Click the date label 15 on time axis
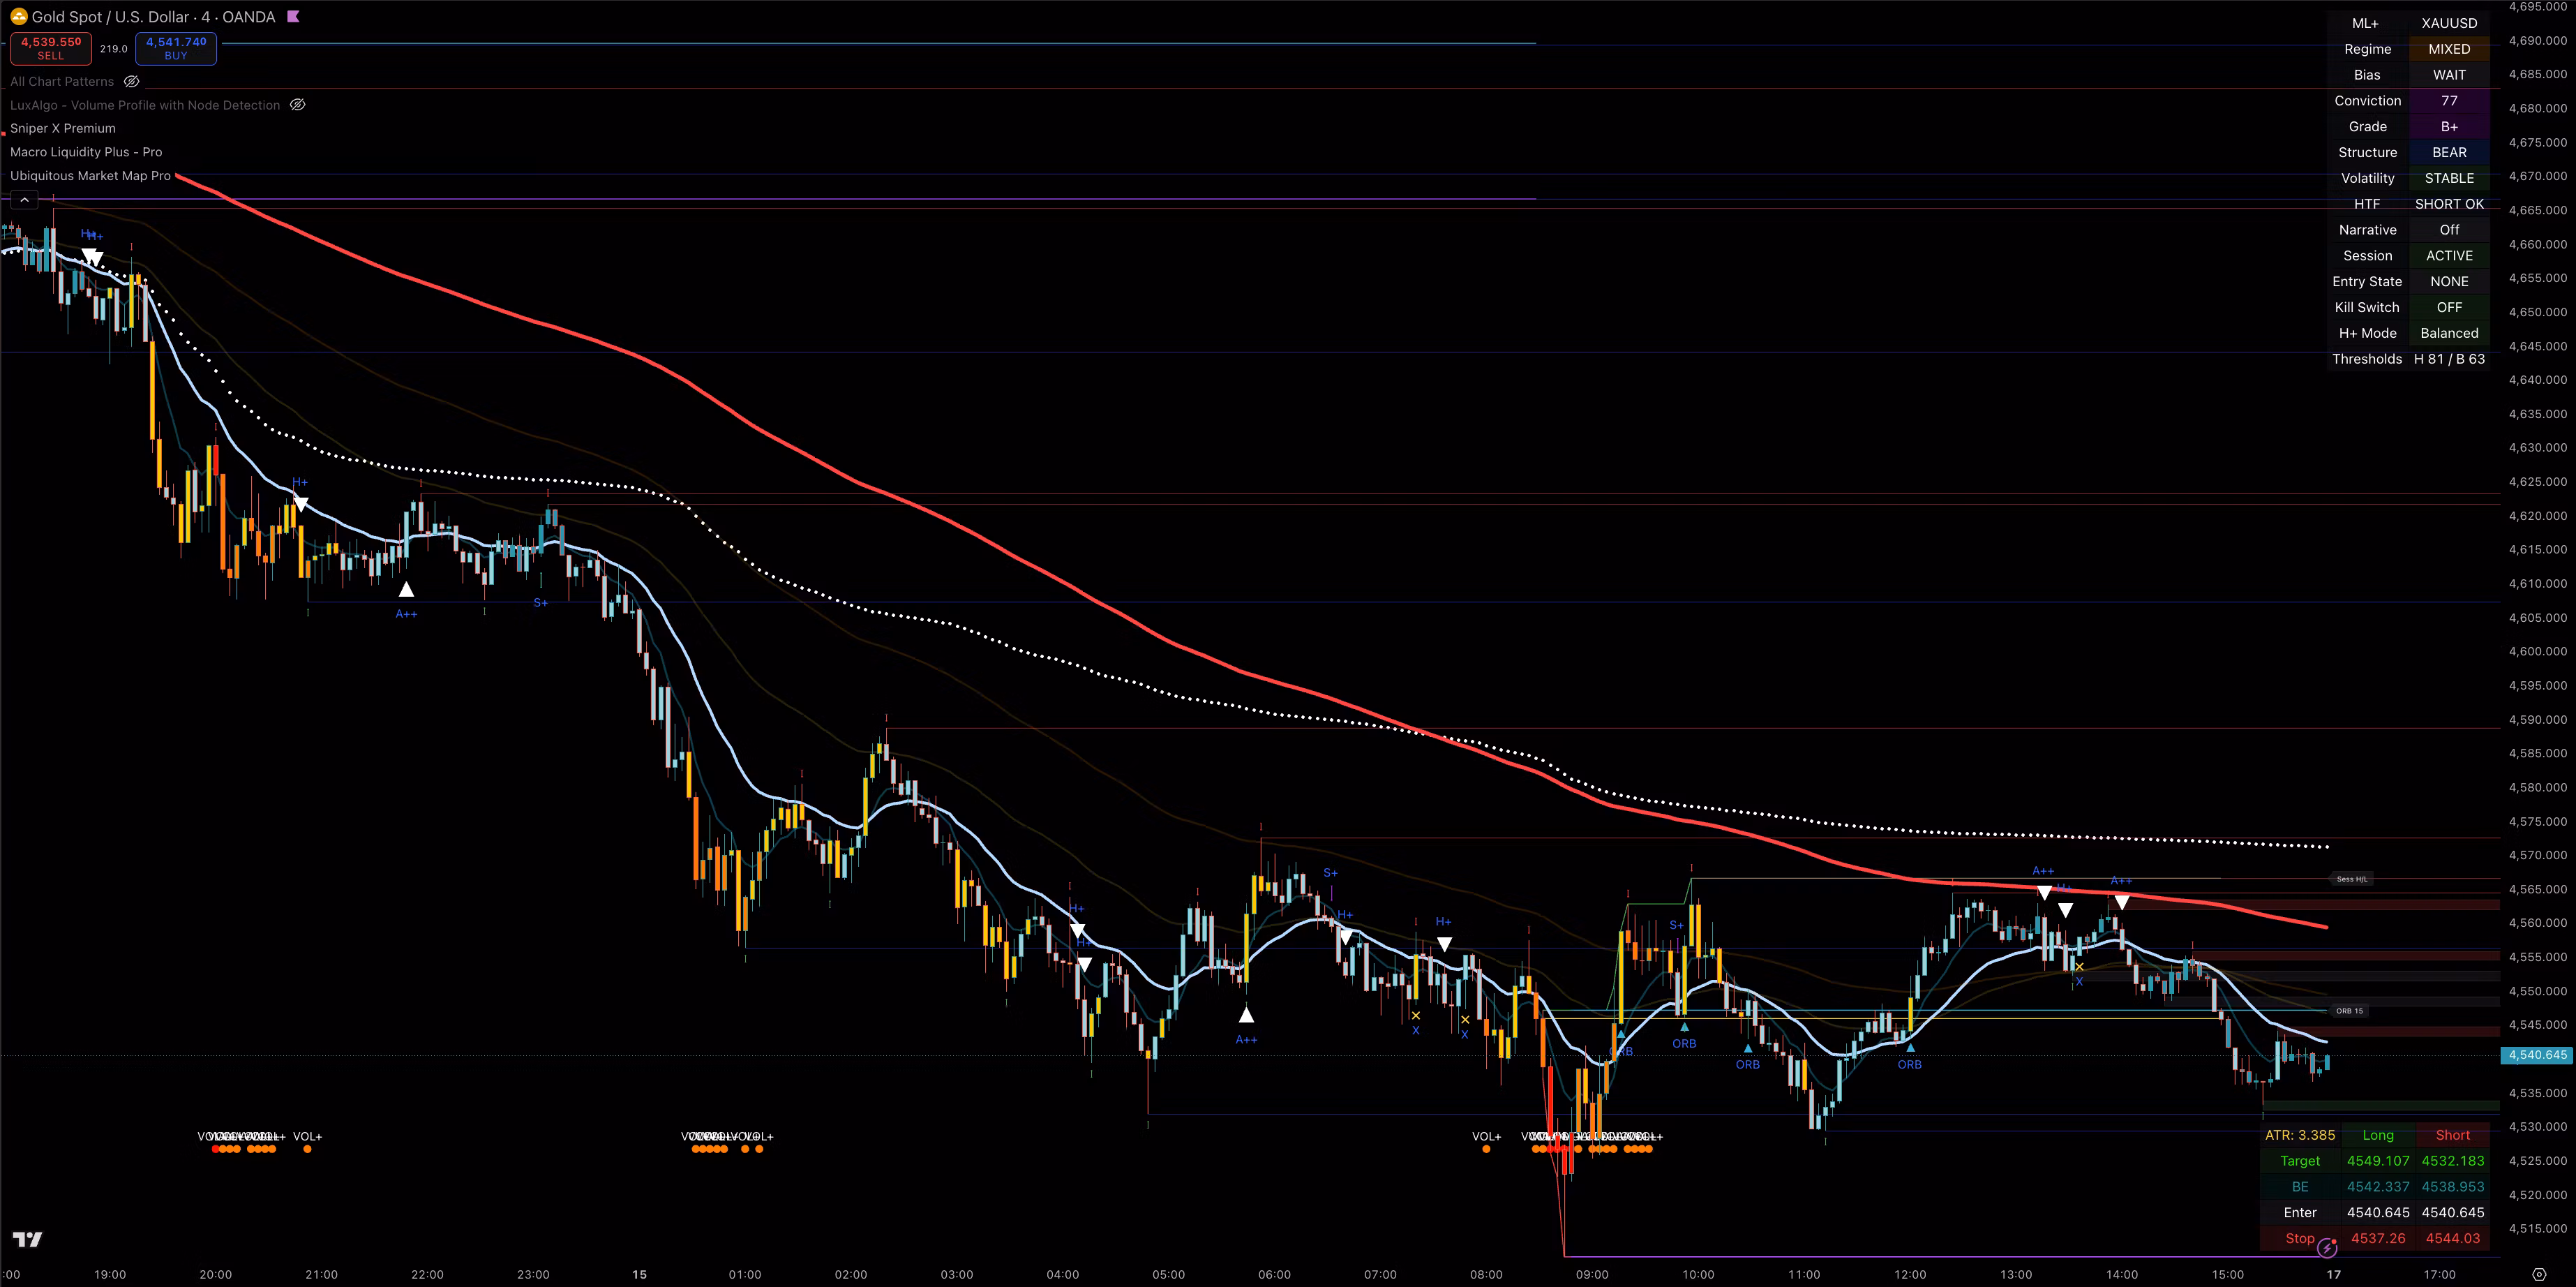This screenshot has width=2576, height=1287. tap(639, 1275)
